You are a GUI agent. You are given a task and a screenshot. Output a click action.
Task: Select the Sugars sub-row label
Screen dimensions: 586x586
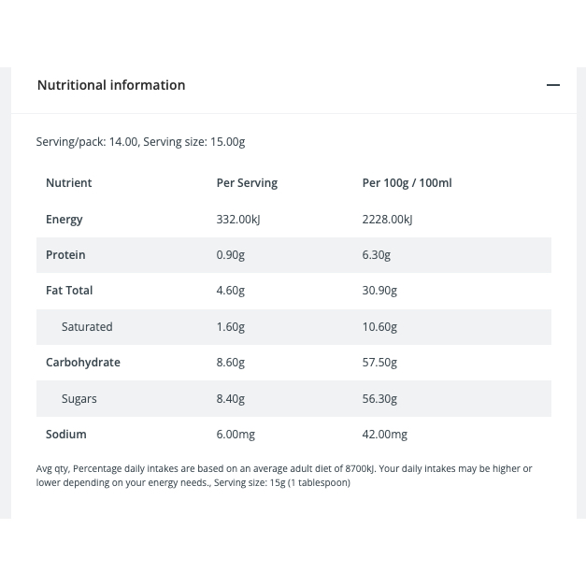(79, 399)
